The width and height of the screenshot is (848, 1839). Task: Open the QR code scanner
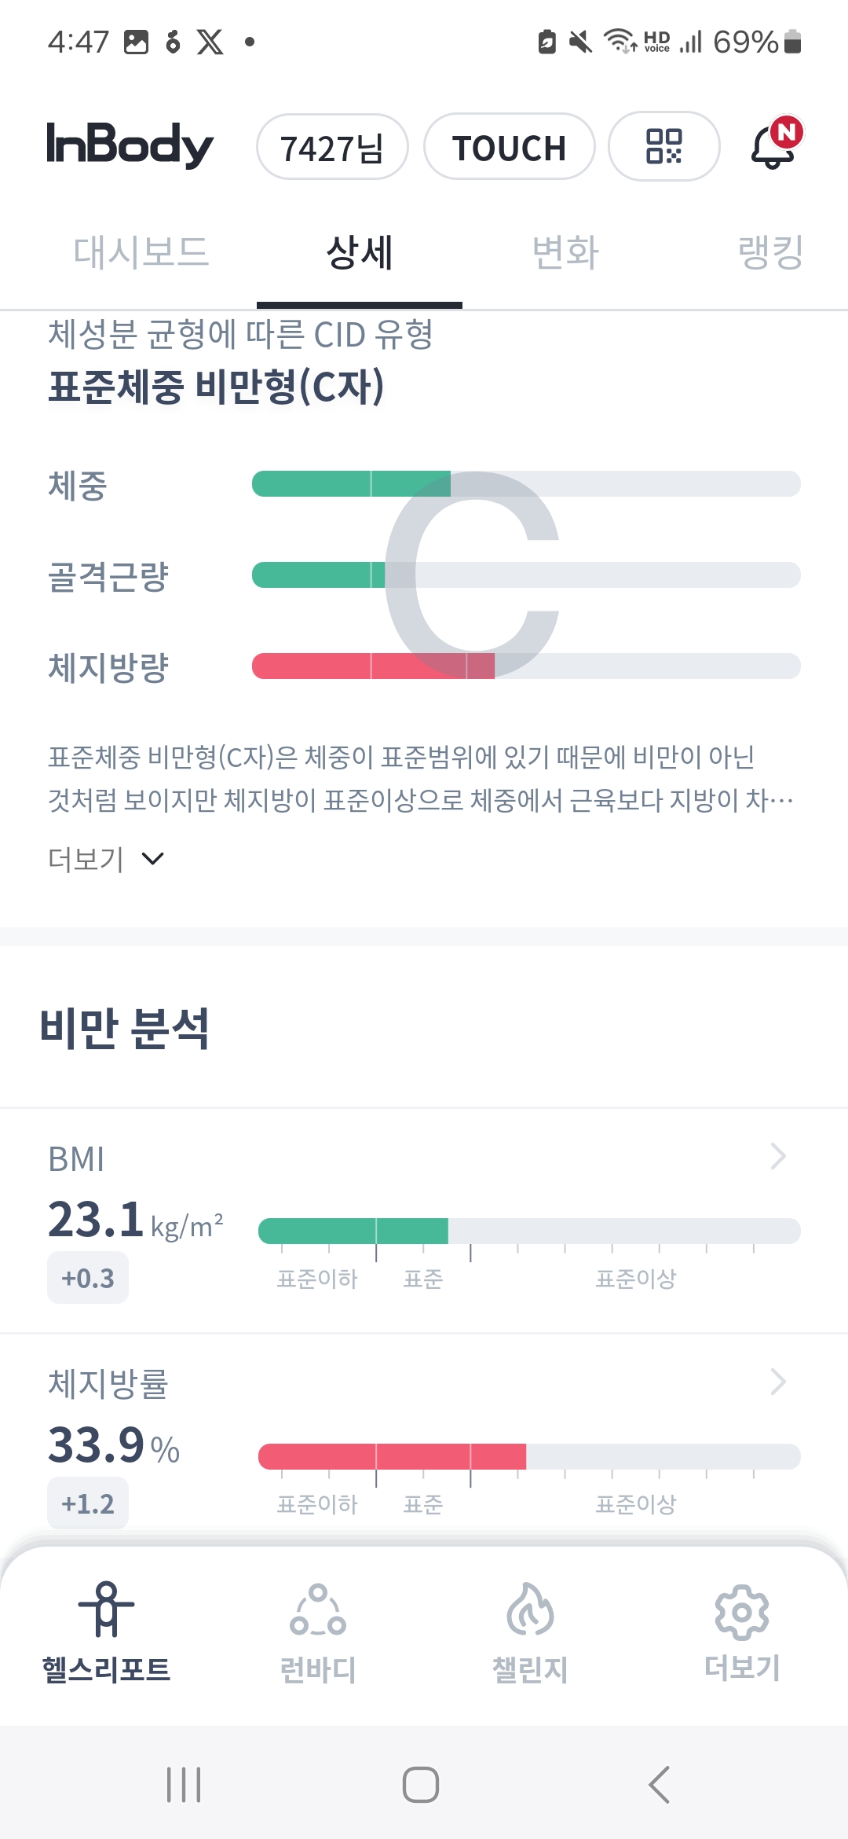(x=663, y=147)
